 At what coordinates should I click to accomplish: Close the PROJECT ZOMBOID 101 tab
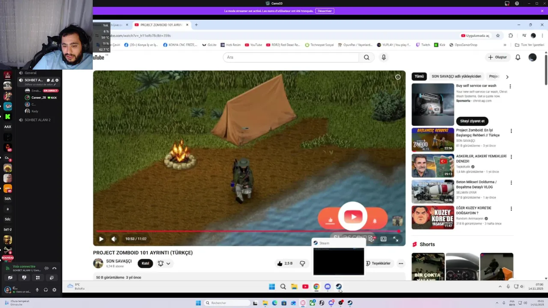[x=187, y=25]
